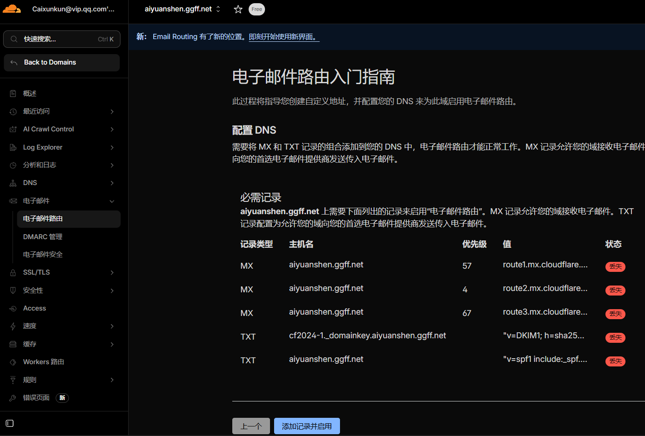Select the 速度 lightning icon
Viewport: 645px width, 436px height.
coord(13,326)
